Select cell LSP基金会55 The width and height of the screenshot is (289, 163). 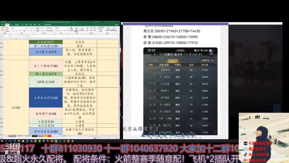coord(46,81)
